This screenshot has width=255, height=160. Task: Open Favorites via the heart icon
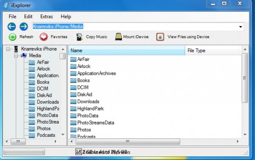tap(44, 37)
